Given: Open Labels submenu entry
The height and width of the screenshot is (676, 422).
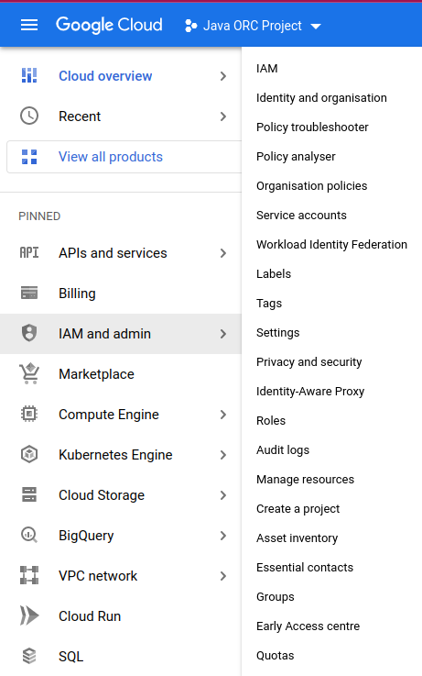Looking at the screenshot, I should click(x=274, y=273).
